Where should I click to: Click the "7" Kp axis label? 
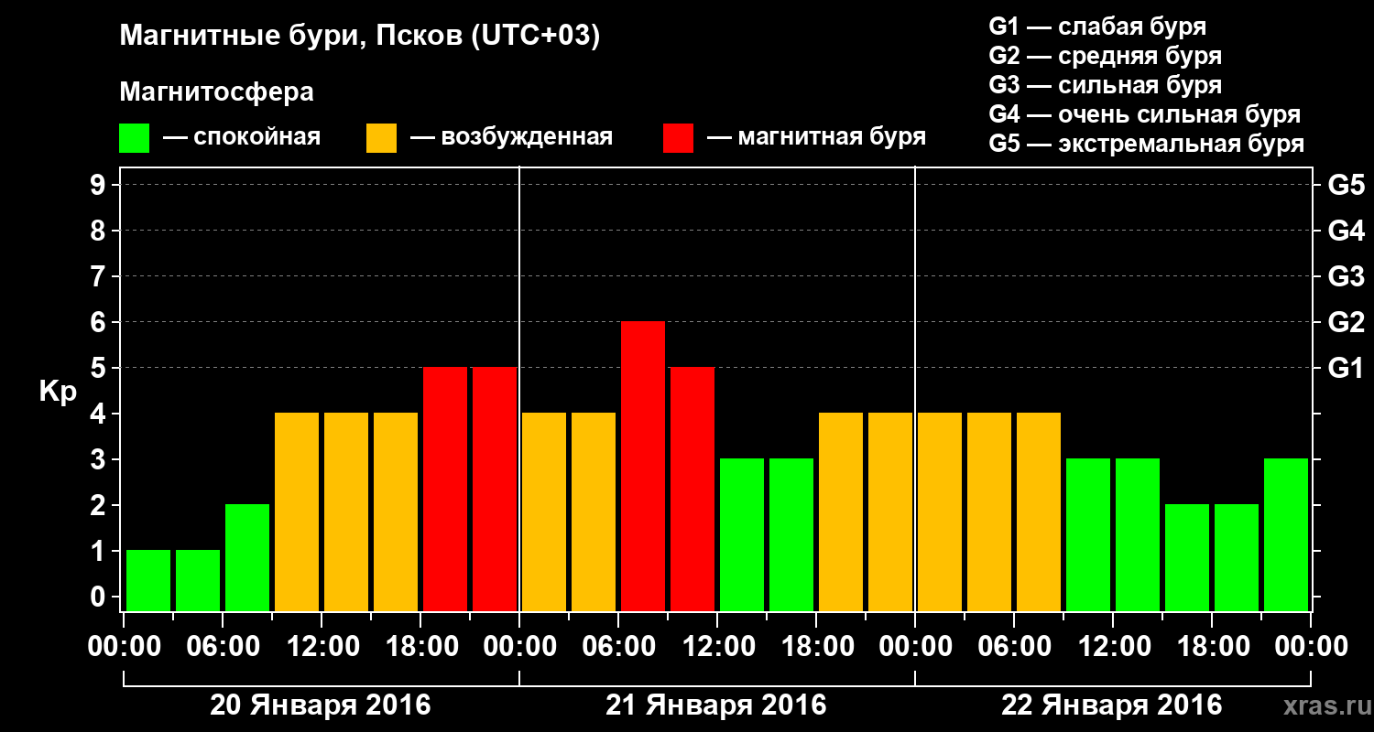(99, 276)
